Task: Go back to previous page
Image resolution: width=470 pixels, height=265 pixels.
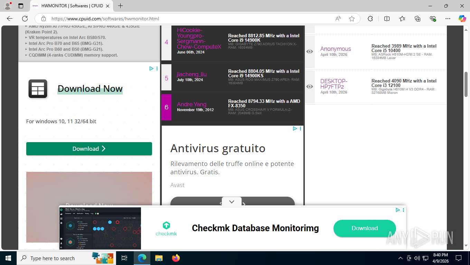Action: coord(10,19)
